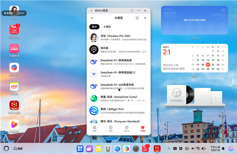Click the 麦克风 recording pill showing 00:09

[14, 13]
